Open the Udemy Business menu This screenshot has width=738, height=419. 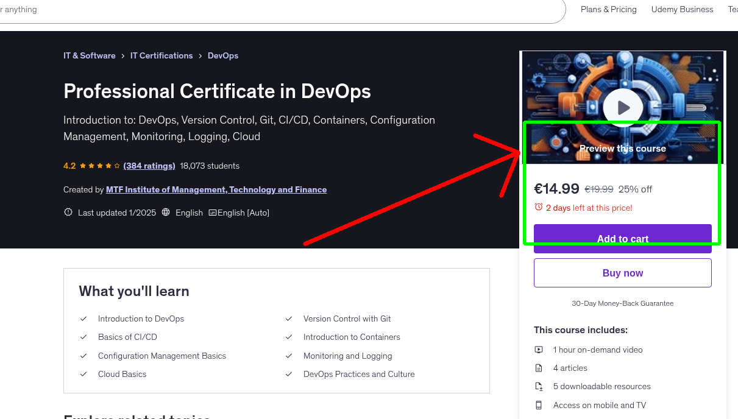682,9
